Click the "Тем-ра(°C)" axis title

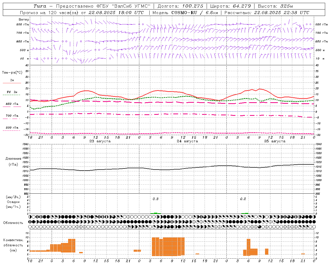[12, 73]
